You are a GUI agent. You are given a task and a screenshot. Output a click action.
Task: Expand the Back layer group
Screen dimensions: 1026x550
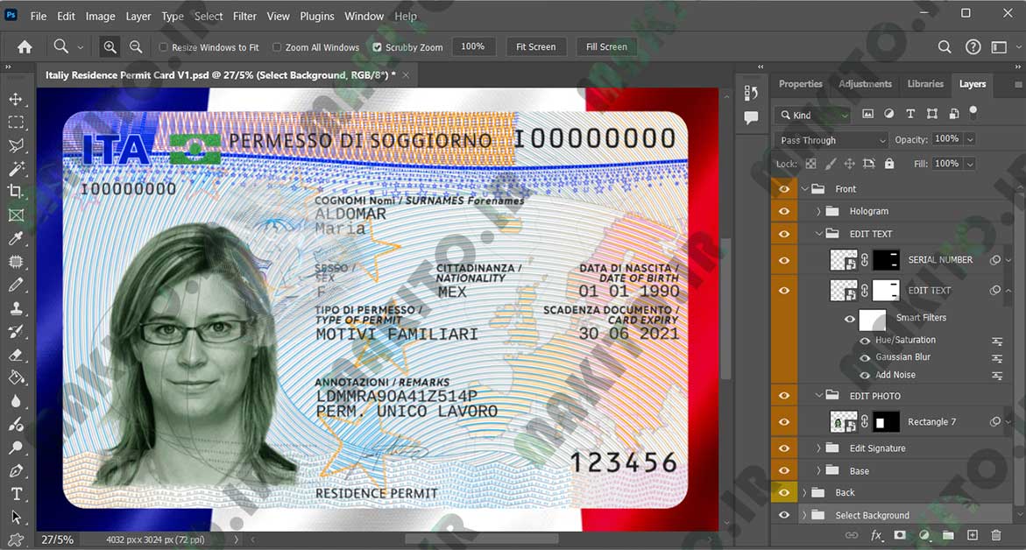point(805,492)
